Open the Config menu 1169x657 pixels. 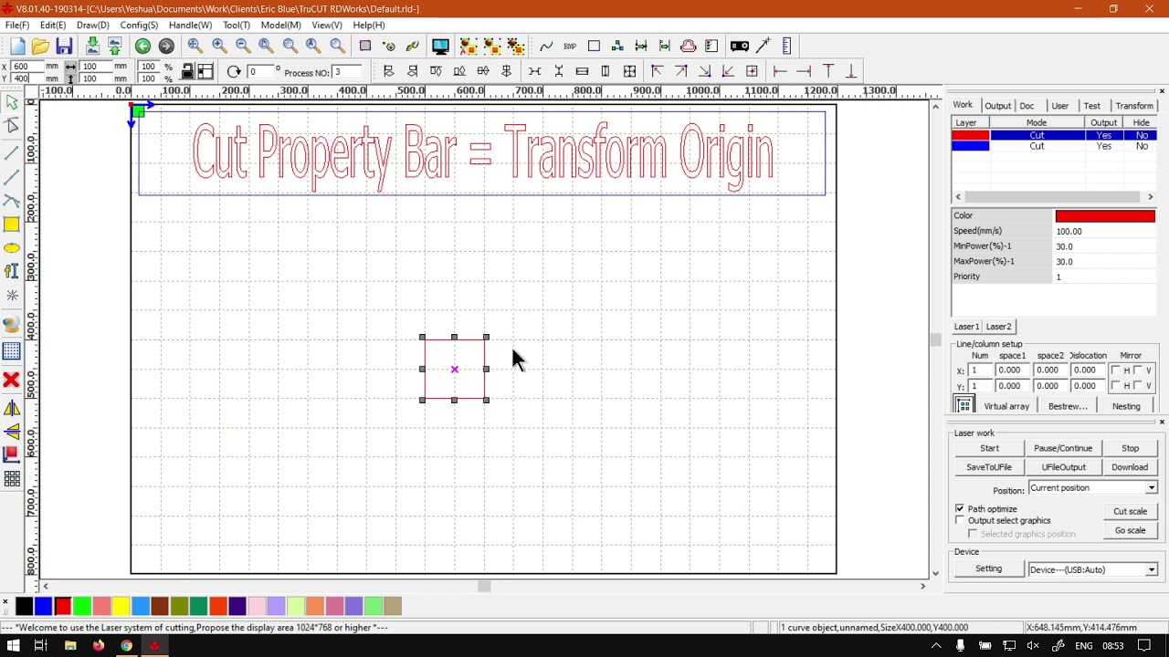pos(139,26)
